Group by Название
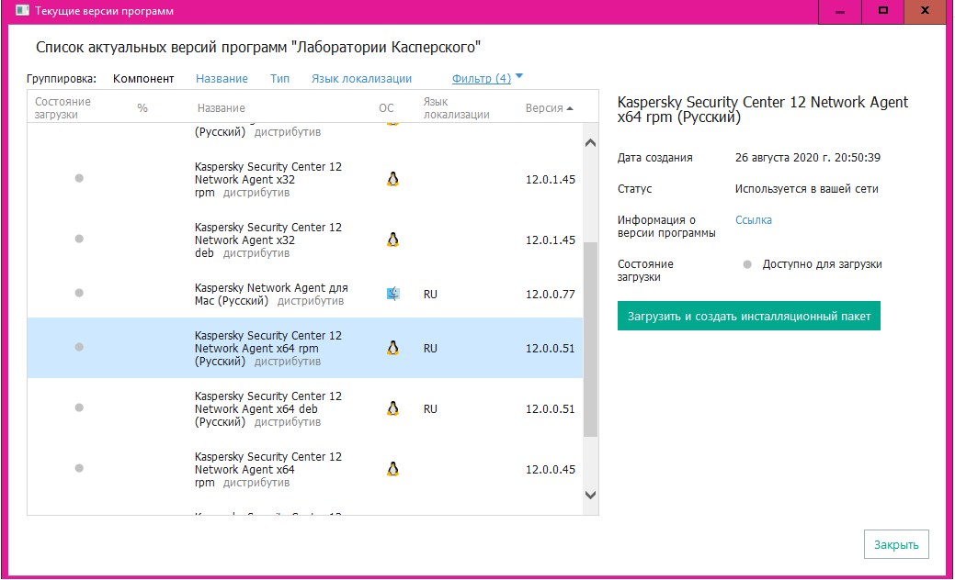Screen dimensions: 955x580 (x=222, y=78)
